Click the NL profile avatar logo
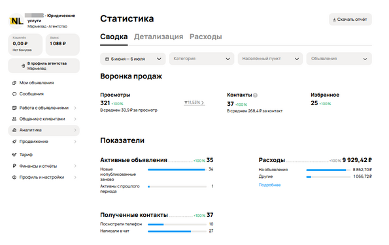Screen dimensions: 389x245 coord(16,21)
